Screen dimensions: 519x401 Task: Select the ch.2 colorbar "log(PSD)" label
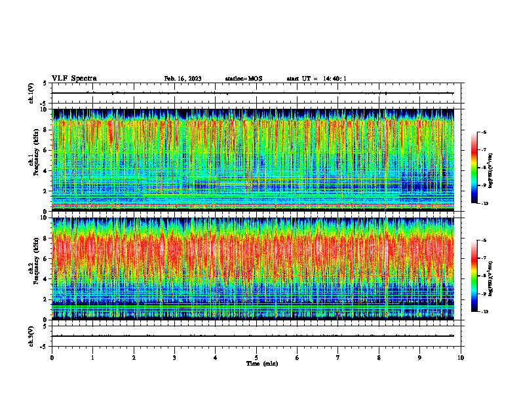pos(490,279)
